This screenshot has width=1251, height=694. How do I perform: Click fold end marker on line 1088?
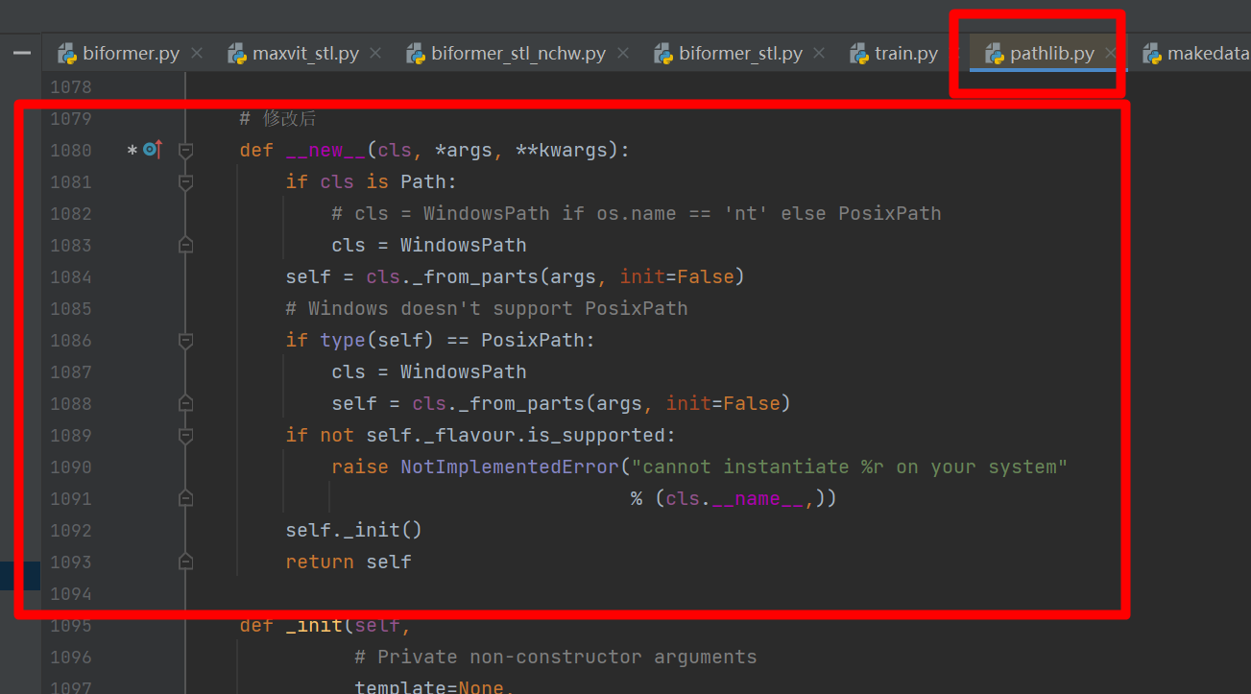click(186, 403)
